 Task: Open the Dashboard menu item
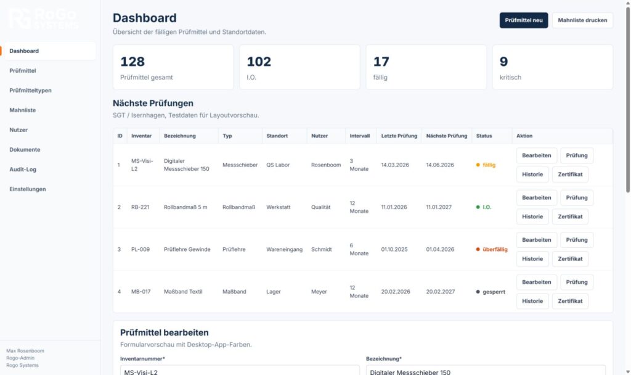click(x=51, y=51)
